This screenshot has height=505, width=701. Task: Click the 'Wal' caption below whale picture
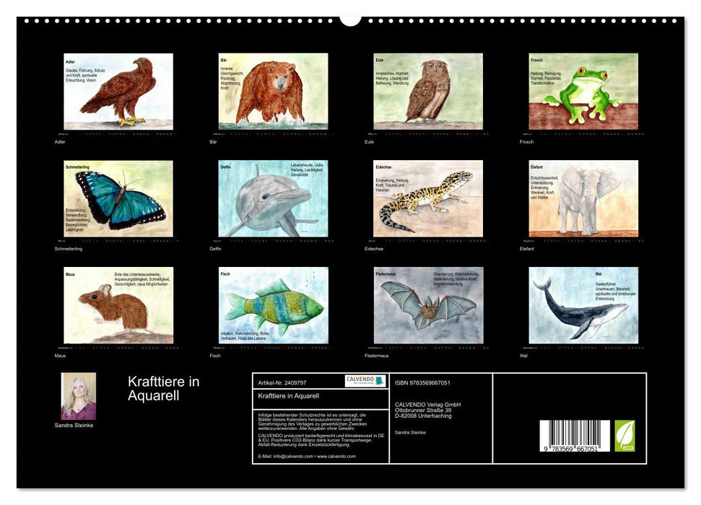523,356
